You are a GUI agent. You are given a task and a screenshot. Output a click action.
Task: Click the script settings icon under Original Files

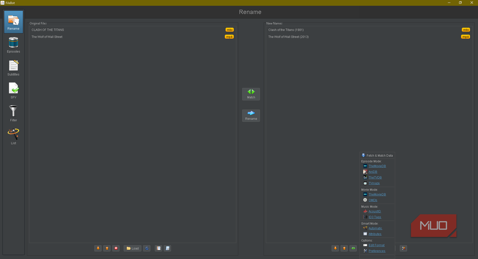[167, 248]
